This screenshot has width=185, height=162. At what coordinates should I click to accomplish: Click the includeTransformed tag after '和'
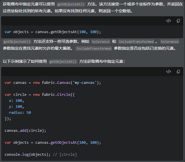tap(136, 42)
